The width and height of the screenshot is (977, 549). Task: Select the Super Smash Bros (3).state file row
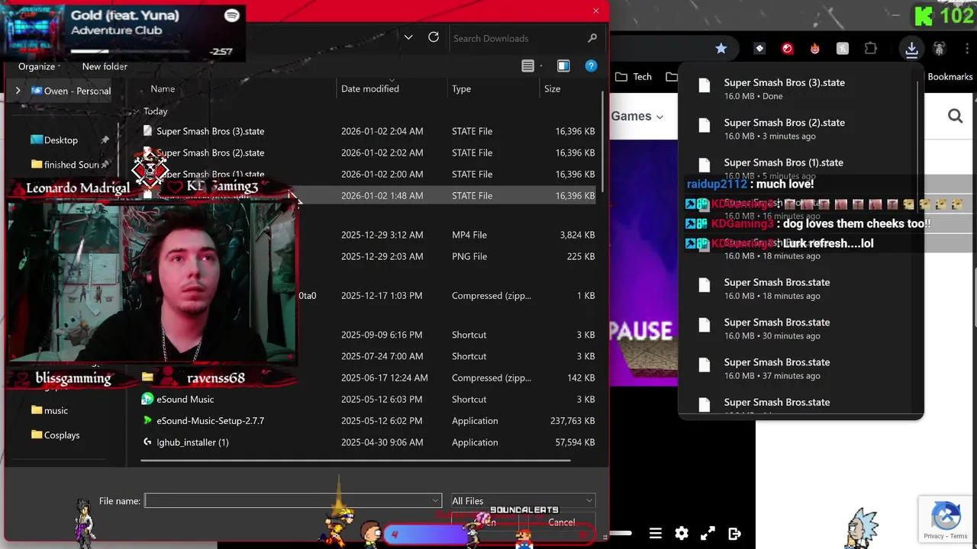click(369, 131)
